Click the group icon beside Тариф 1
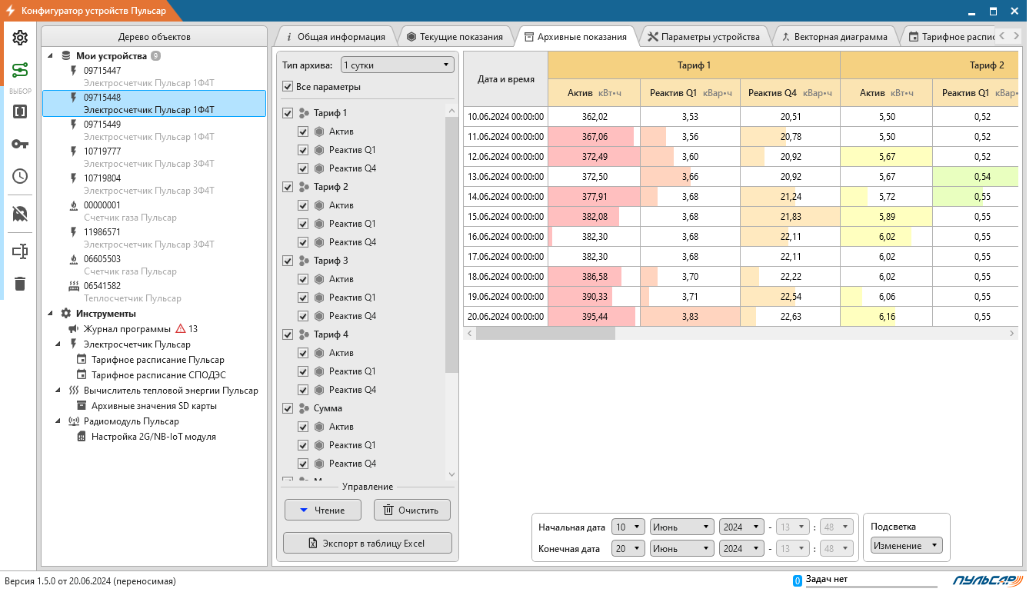 pyautogui.click(x=303, y=113)
